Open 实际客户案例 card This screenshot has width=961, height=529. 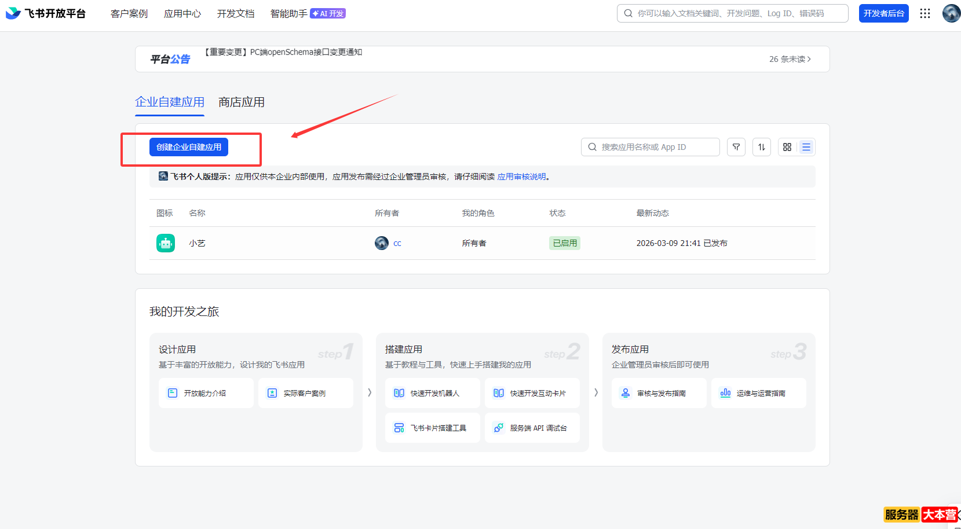pos(306,393)
